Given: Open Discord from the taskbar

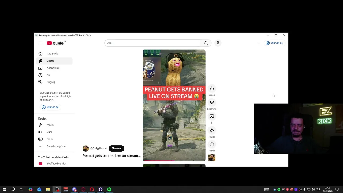Looking at the screenshot, I should pyautogui.click(x=74, y=190).
